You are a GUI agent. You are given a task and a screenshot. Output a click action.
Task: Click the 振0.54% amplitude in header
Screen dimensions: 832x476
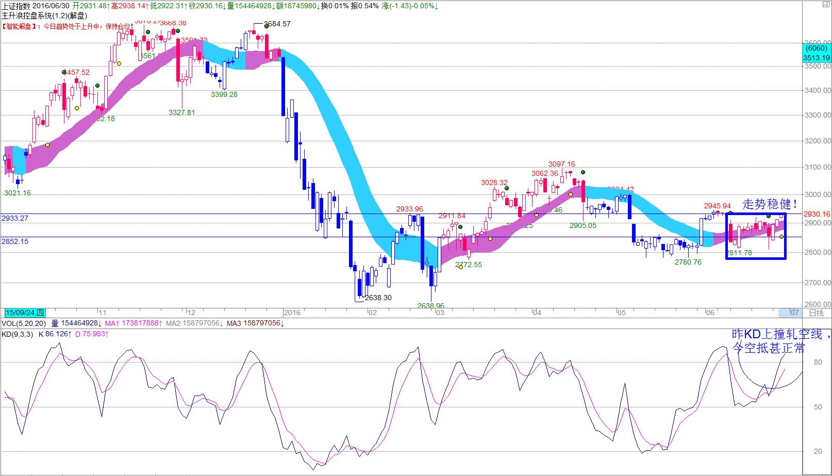365,6
